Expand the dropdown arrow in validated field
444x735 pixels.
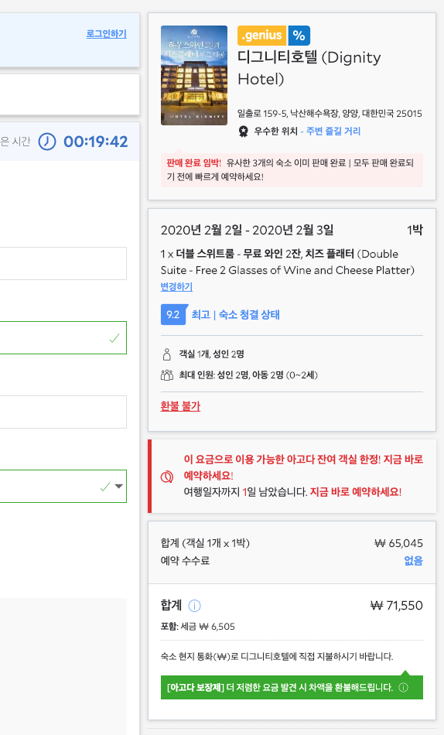pos(119,486)
